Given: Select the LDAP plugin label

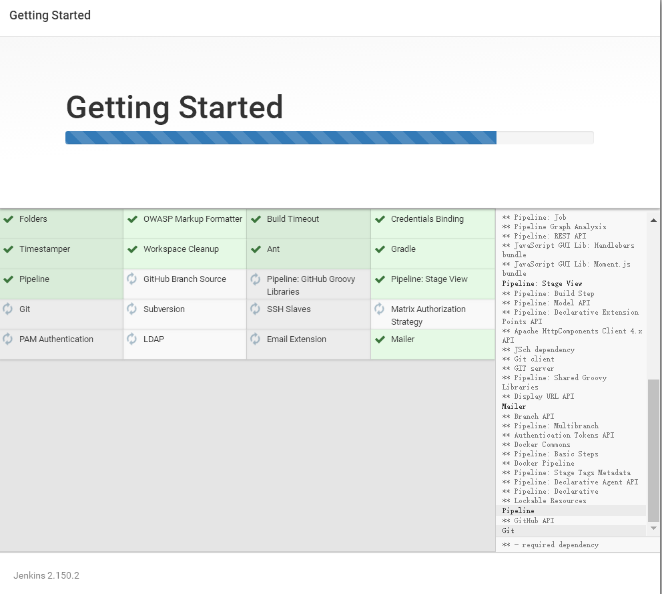Looking at the screenshot, I should click(153, 339).
